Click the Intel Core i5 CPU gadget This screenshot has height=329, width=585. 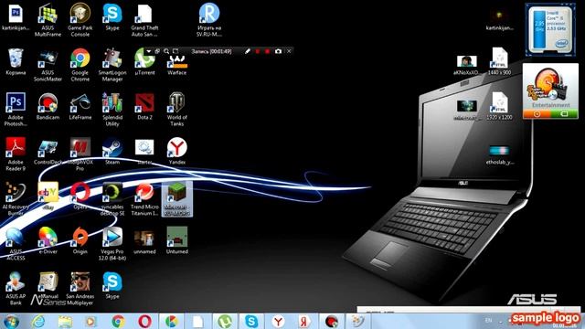click(550, 30)
